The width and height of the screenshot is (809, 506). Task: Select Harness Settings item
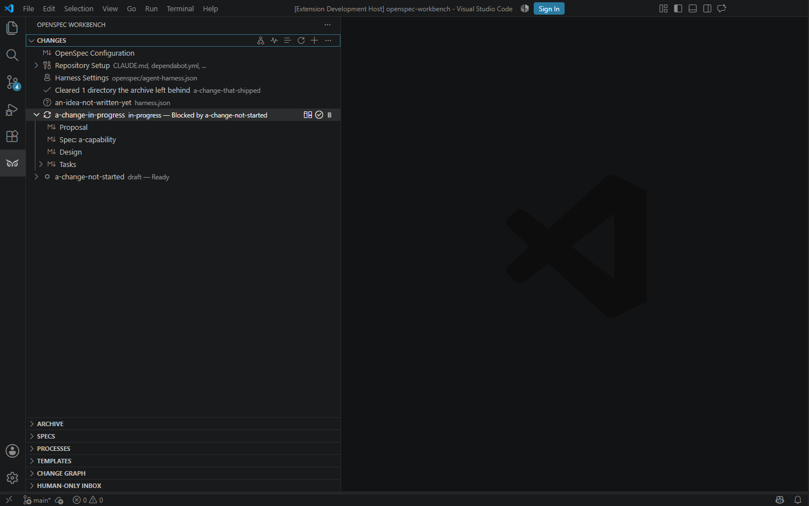[183, 78]
